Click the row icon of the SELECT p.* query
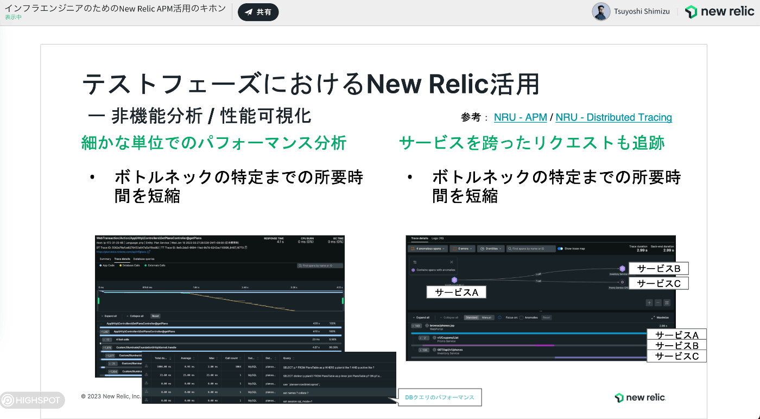 (x=146, y=367)
